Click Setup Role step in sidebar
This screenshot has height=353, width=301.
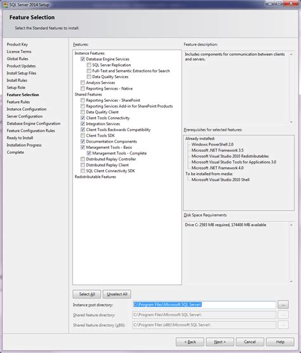(x=16, y=88)
